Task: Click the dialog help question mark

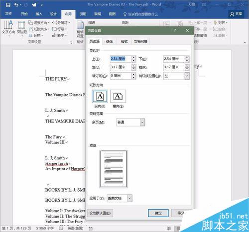Action: 175,30
